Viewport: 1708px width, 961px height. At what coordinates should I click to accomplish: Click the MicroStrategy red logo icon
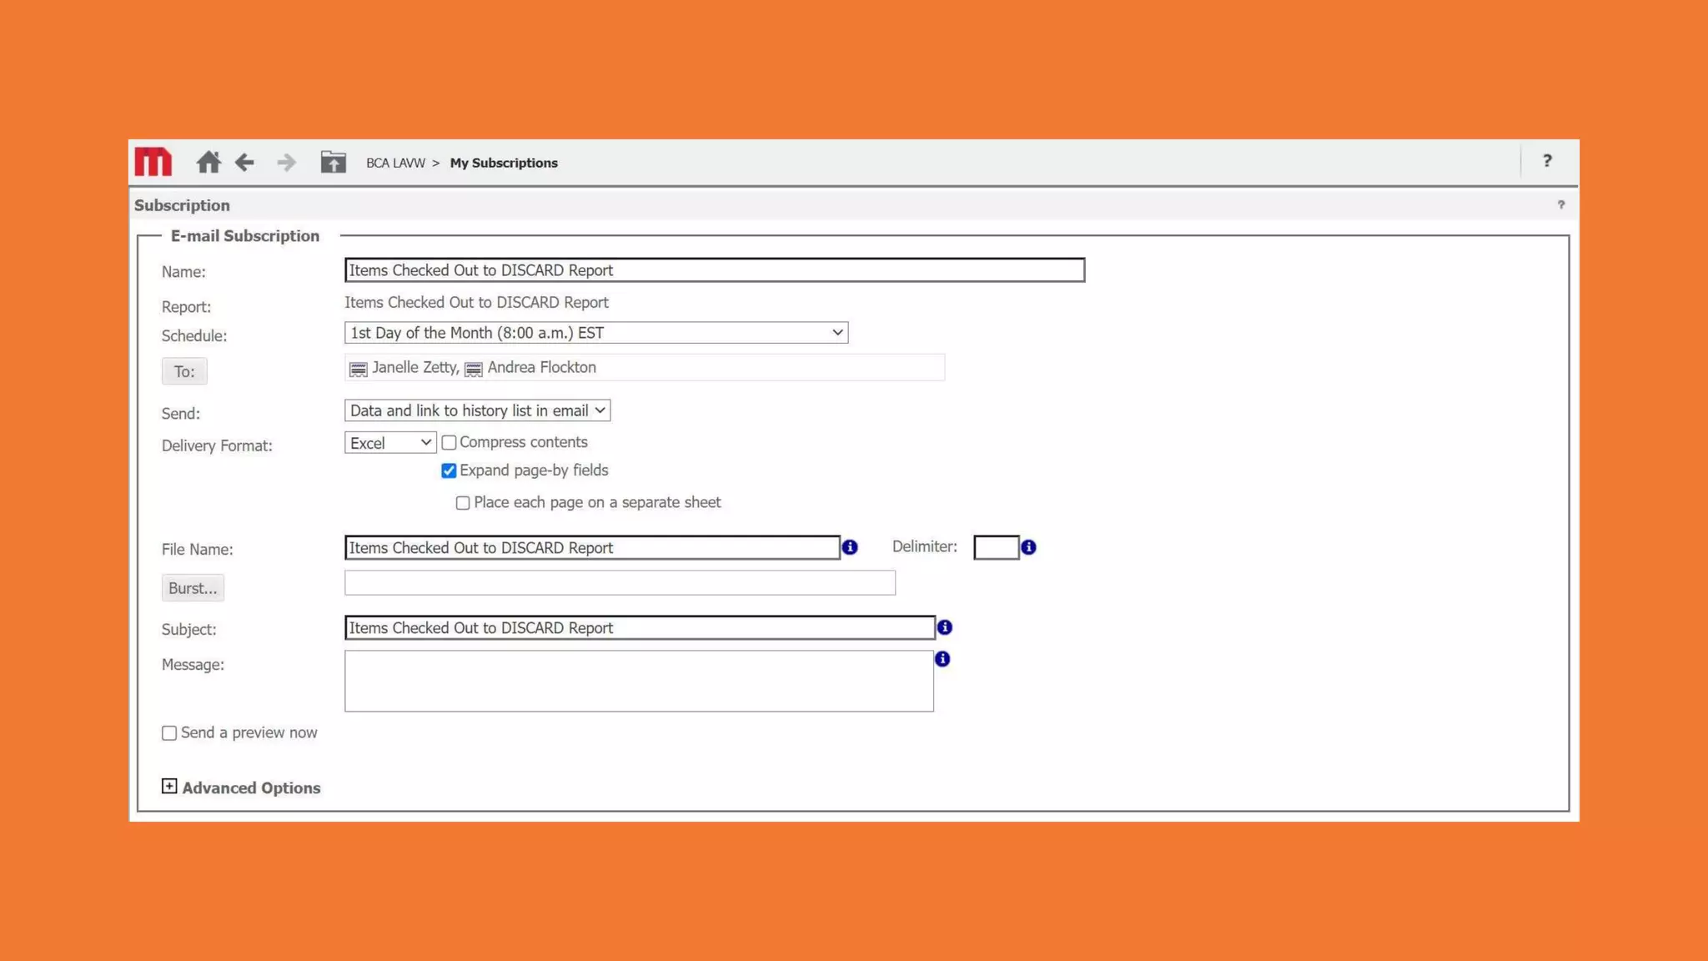pyautogui.click(x=153, y=162)
